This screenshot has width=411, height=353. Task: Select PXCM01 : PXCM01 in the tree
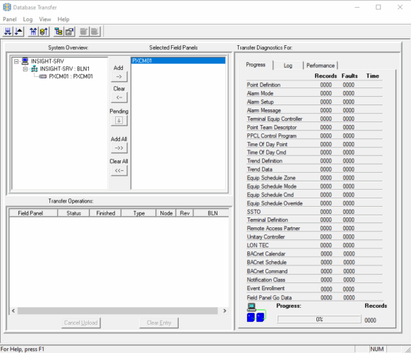click(71, 76)
